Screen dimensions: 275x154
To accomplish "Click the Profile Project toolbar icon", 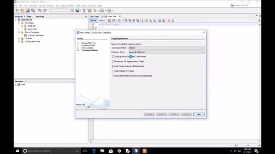I will (109, 11).
